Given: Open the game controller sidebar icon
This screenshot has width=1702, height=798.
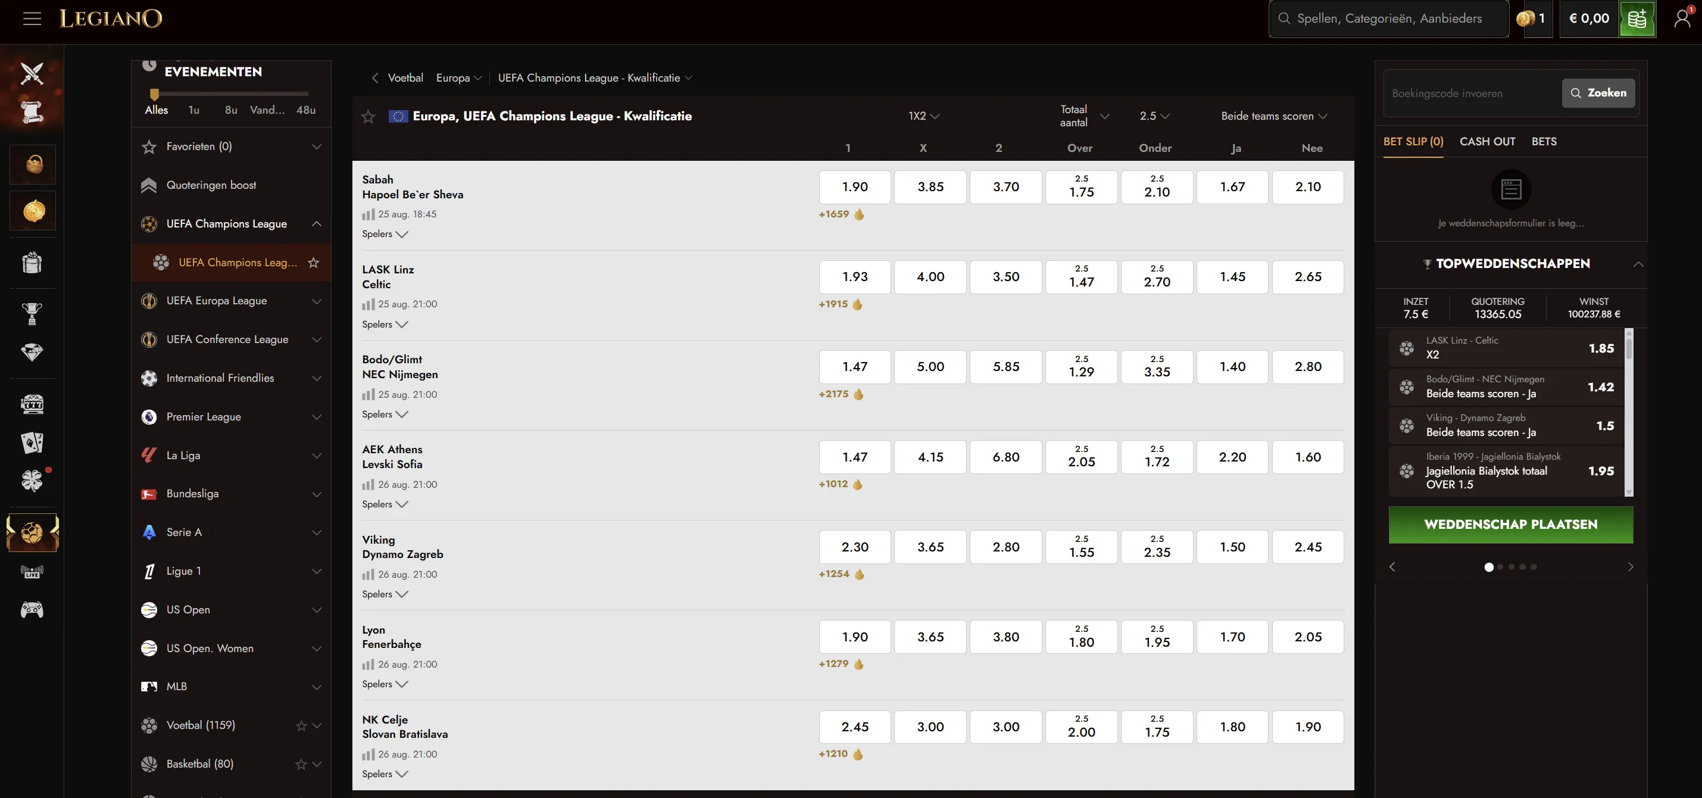Looking at the screenshot, I should pyautogui.click(x=32, y=610).
